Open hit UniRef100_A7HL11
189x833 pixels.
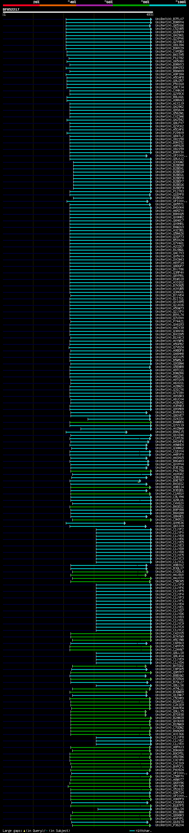pyautogui.click(x=170, y=689)
